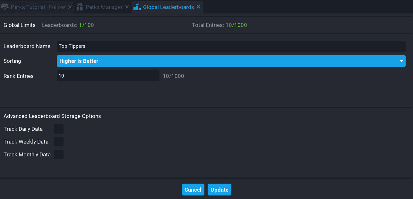This screenshot has height=199, width=413.
Task: Close the Global Leaderboards tab
Action: 198,7
